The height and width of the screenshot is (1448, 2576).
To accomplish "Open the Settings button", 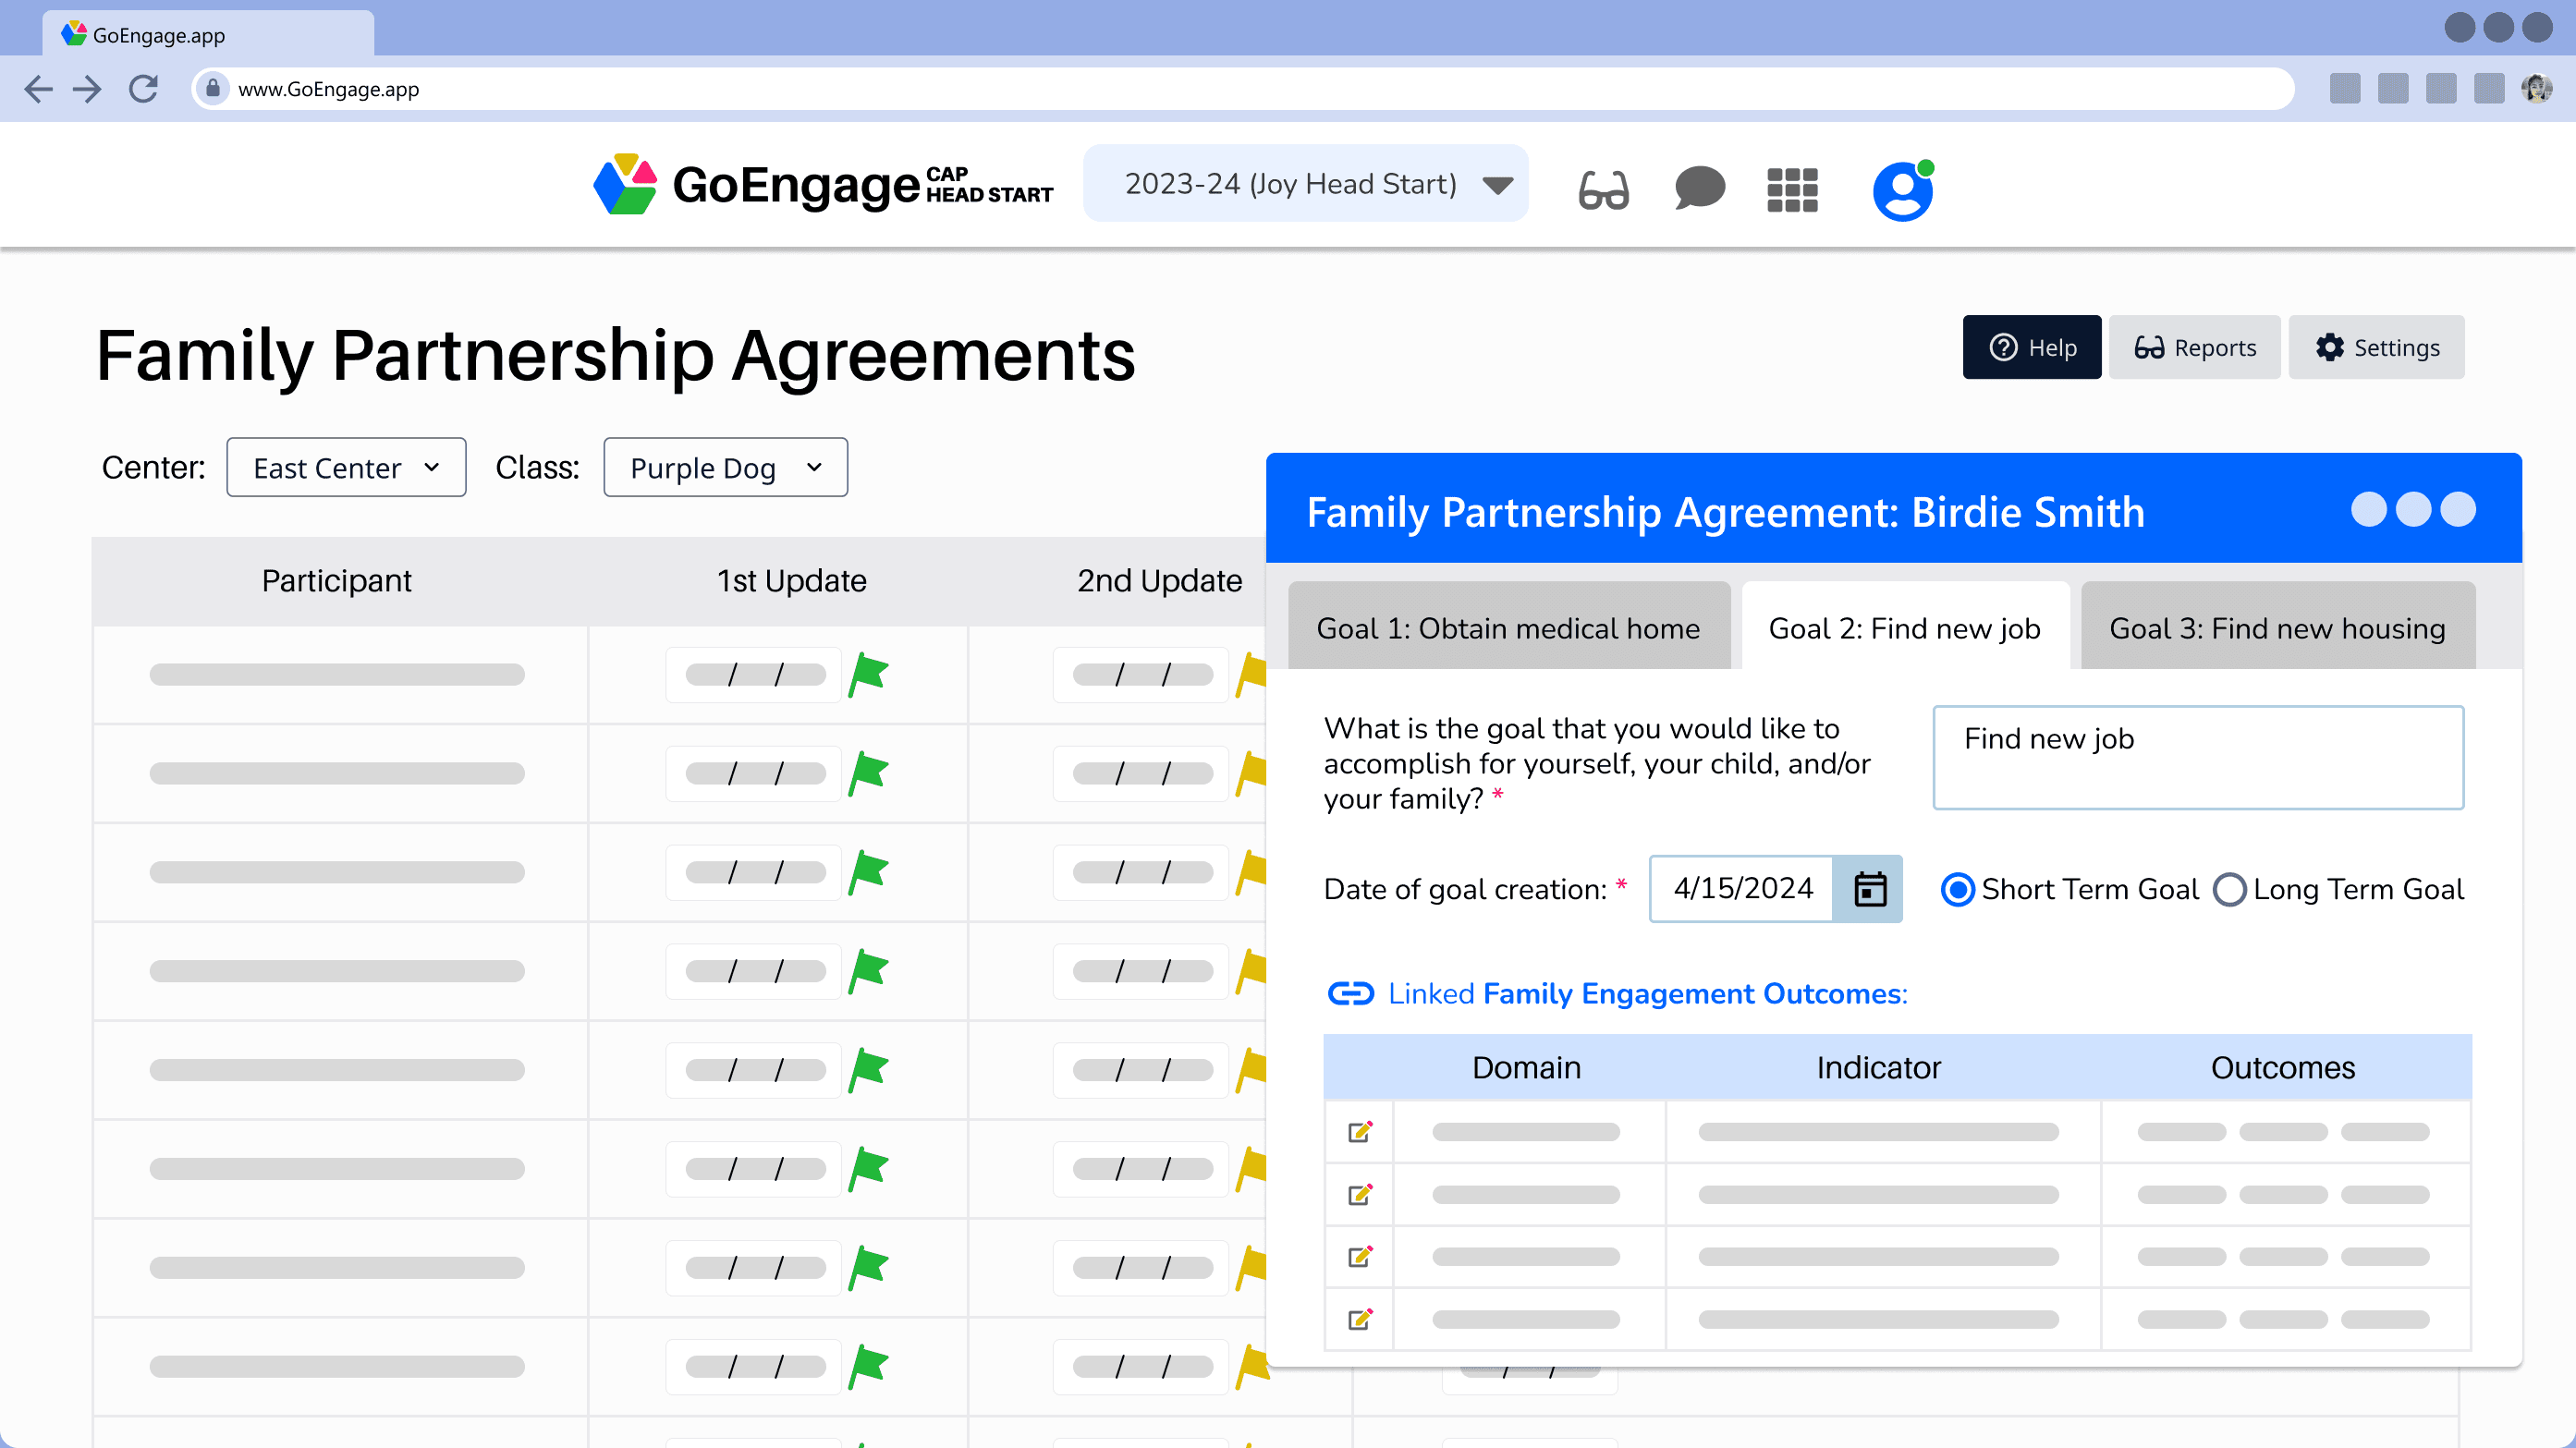I will click(2376, 347).
